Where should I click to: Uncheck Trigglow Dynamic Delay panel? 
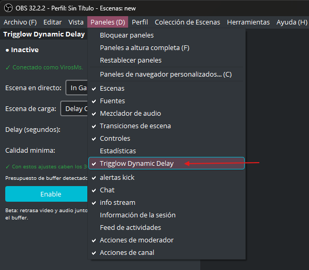tap(166, 163)
